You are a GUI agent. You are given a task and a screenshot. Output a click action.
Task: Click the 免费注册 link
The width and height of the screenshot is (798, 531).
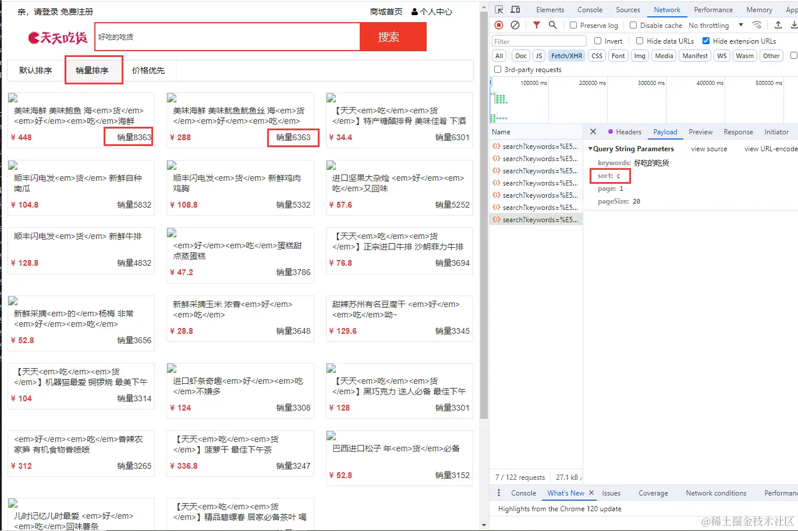(x=77, y=12)
